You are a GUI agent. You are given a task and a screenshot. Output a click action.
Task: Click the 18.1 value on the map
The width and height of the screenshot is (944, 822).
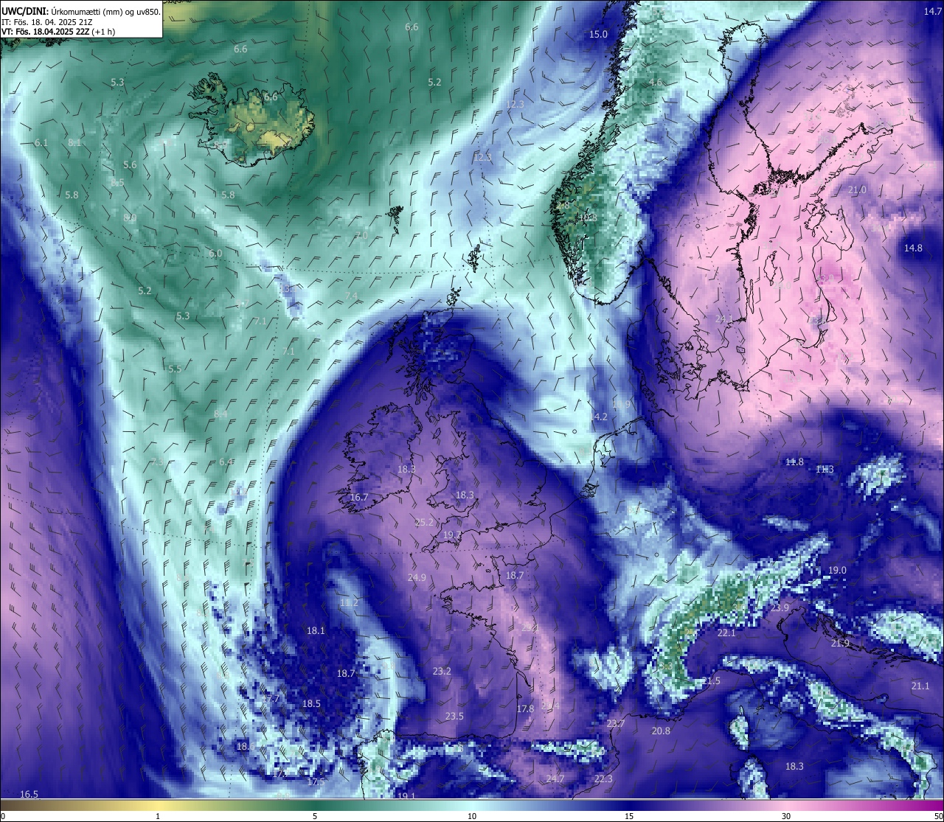pos(316,631)
